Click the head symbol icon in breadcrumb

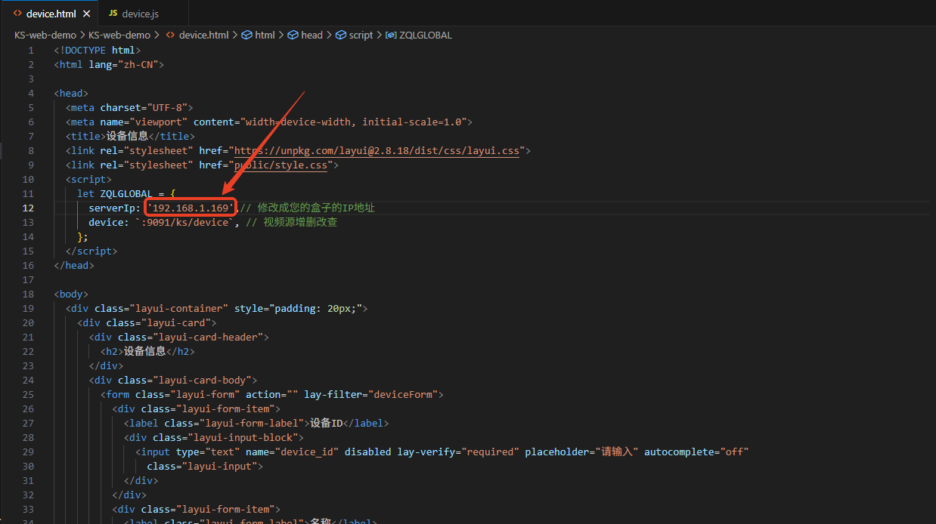click(x=293, y=35)
